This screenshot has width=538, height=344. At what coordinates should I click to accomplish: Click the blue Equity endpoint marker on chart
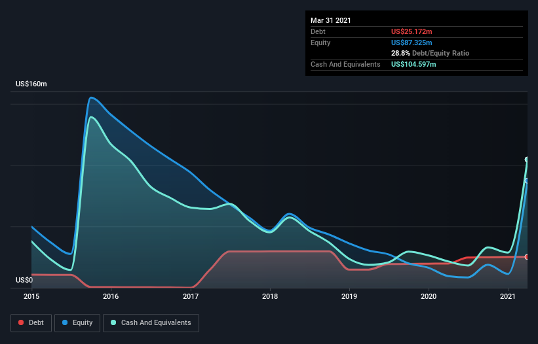[527, 181]
